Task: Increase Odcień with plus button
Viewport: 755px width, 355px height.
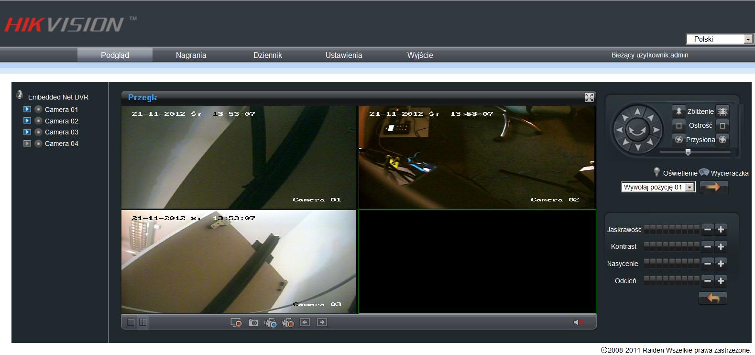Action: (721, 281)
